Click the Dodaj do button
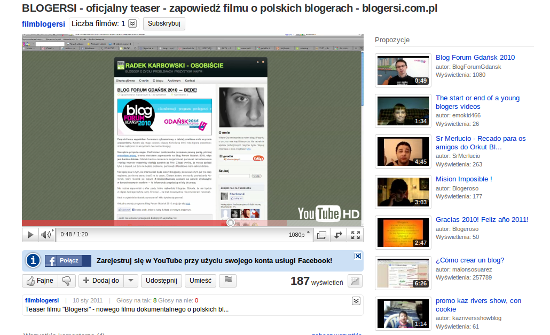 tap(101, 281)
